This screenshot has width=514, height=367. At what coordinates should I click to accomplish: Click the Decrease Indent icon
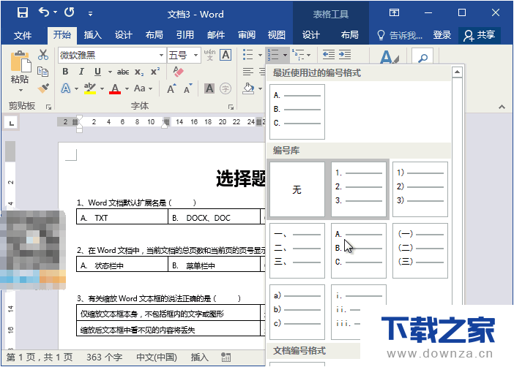(329, 55)
